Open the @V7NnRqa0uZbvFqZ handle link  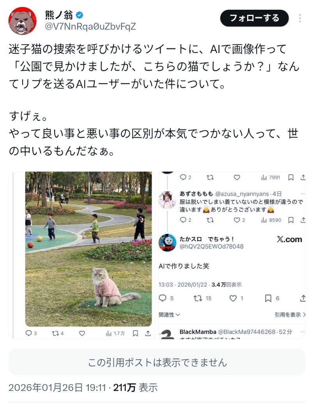point(90,27)
